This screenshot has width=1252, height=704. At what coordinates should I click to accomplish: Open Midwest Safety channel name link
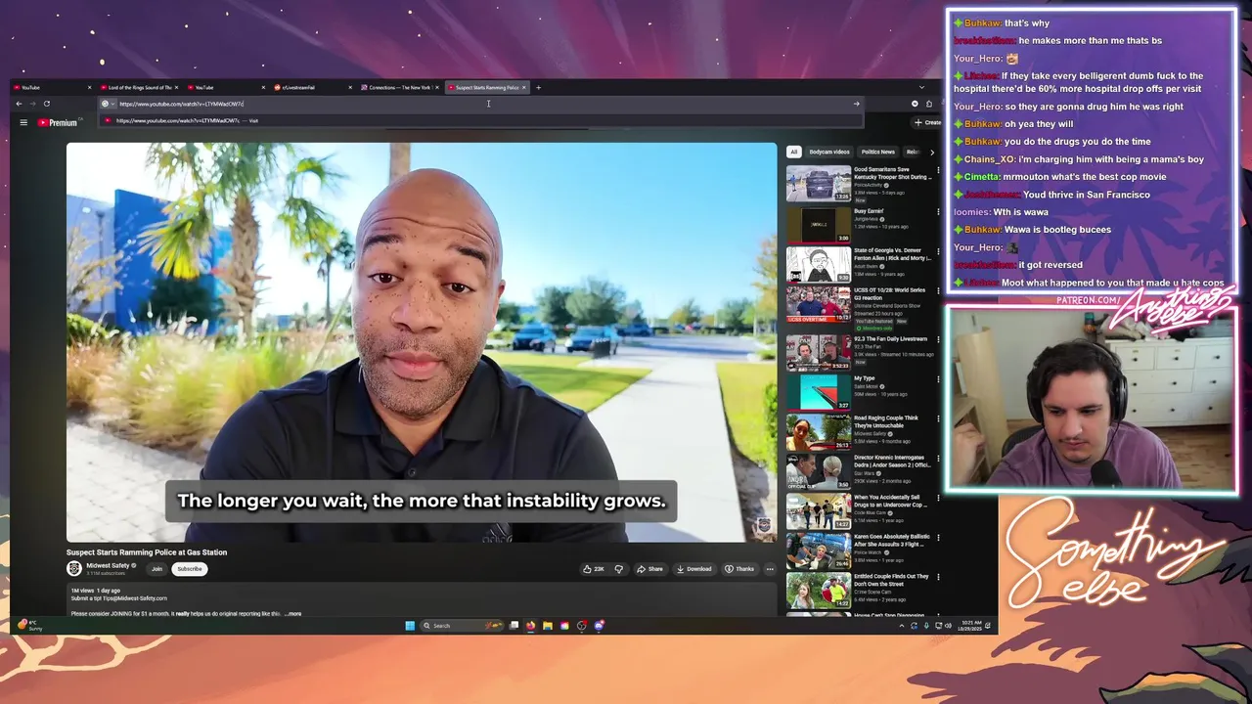click(108, 565)
